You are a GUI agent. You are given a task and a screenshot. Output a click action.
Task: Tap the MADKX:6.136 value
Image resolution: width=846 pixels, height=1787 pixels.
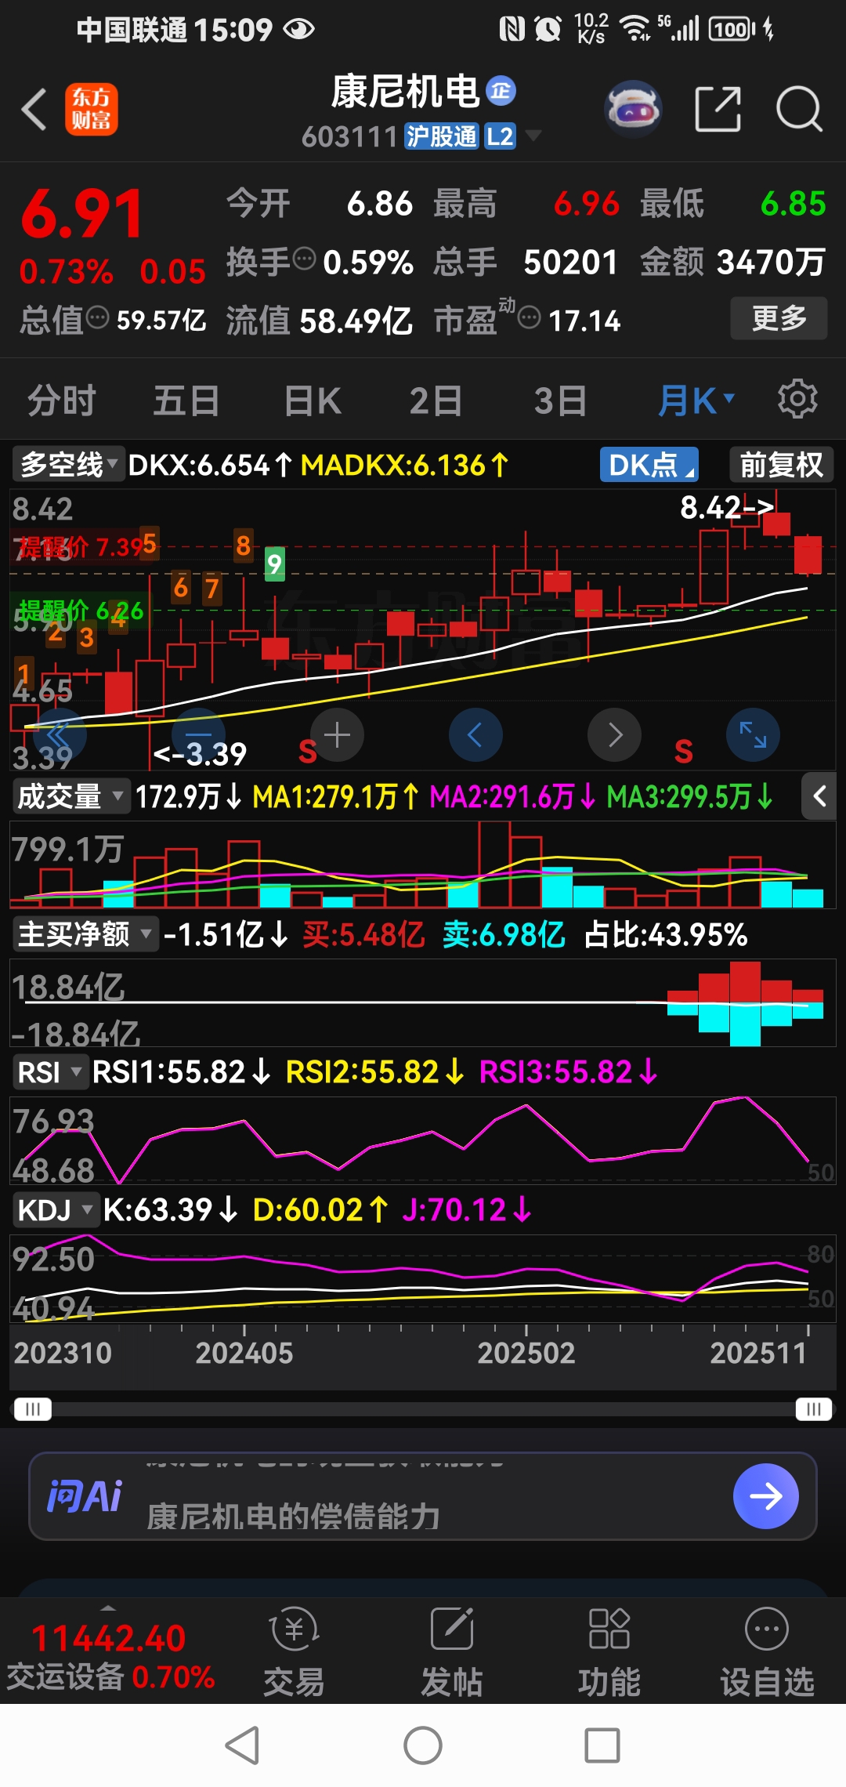tap(404, 465)
